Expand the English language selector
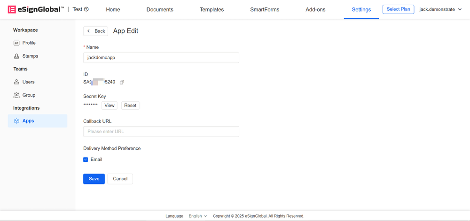The height and width of the screenshot is (221, 470). tap(197, 216)
